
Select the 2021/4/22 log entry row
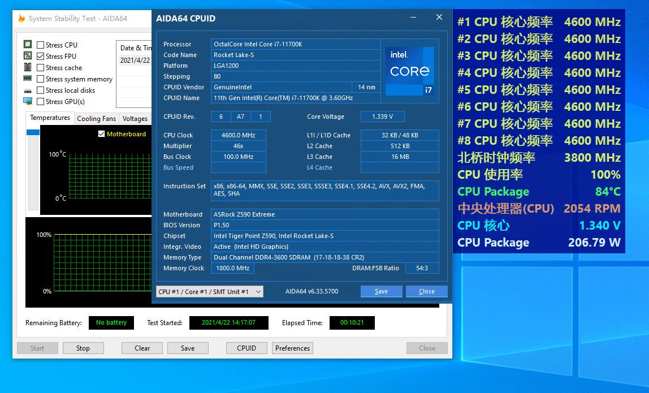[x=135, y=60]
